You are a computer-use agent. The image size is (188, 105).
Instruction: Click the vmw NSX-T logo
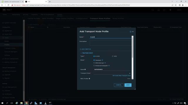tap(7, 10)
